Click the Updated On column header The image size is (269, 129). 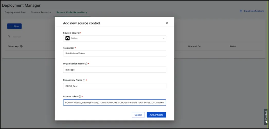click(194, 46)
